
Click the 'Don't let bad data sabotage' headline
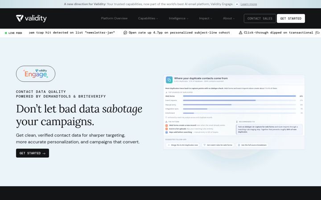[79, 115]
